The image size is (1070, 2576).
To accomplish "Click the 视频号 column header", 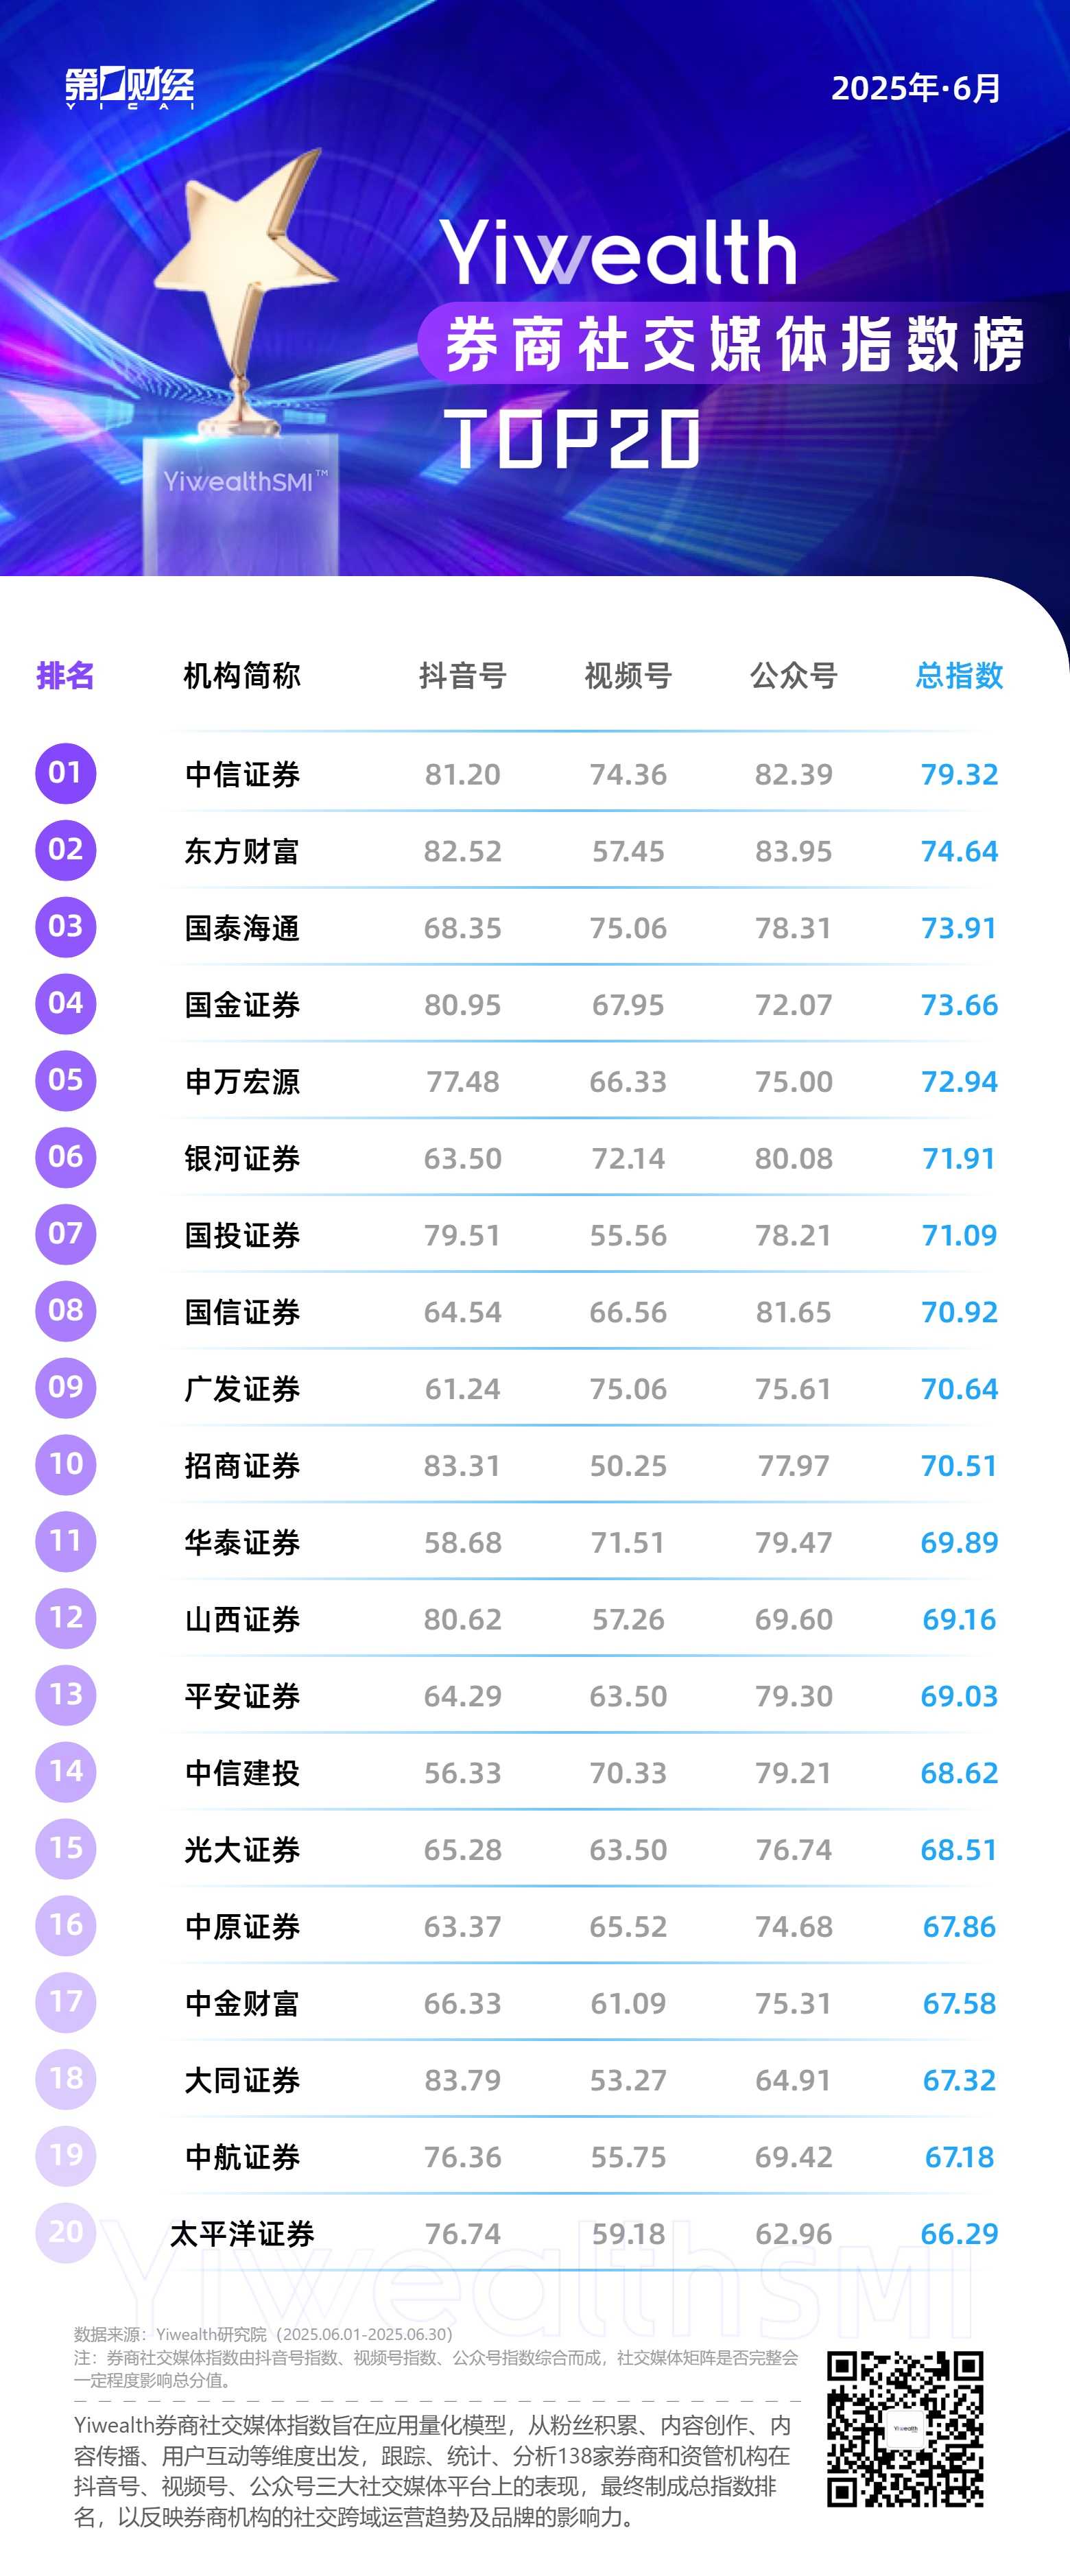I will (x=628, y=676).
